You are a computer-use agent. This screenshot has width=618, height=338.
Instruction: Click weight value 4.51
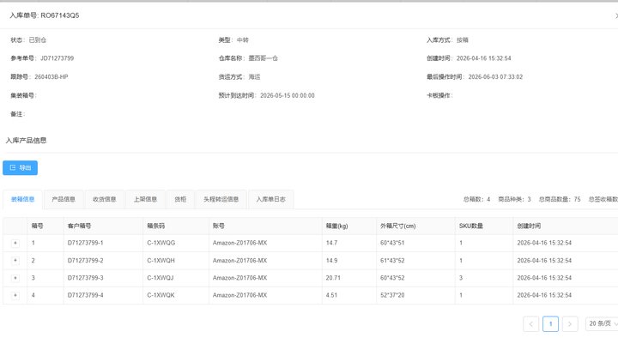click(x=331, y=295)
